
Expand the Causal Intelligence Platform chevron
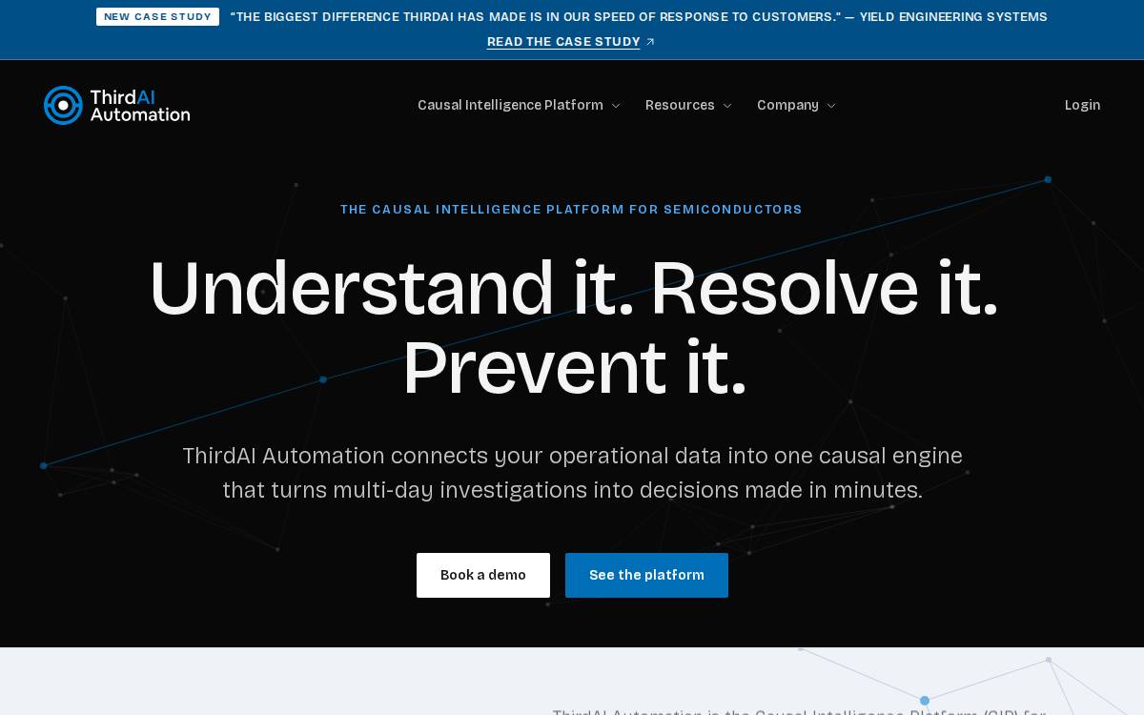(x=616, y=106)
